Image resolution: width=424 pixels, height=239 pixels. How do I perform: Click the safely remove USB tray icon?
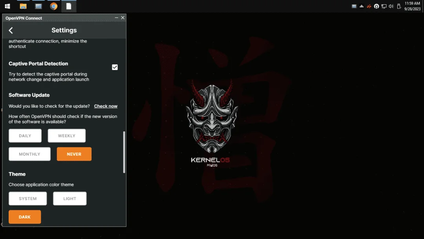[399, 6]
